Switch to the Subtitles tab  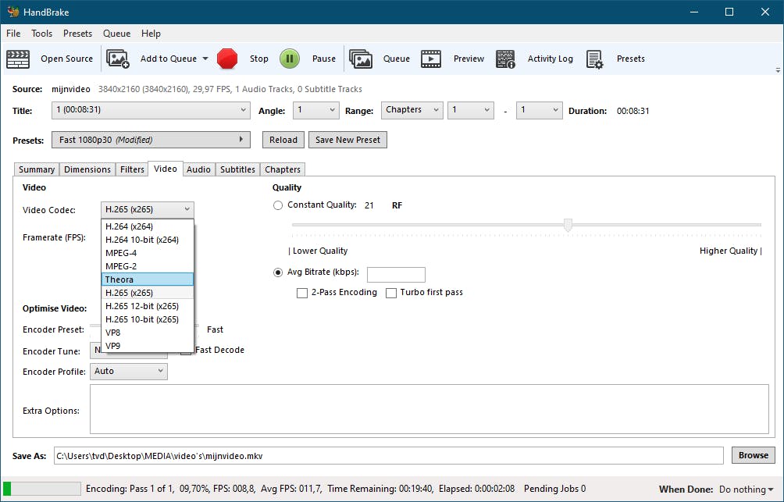[x=237, y=169]
